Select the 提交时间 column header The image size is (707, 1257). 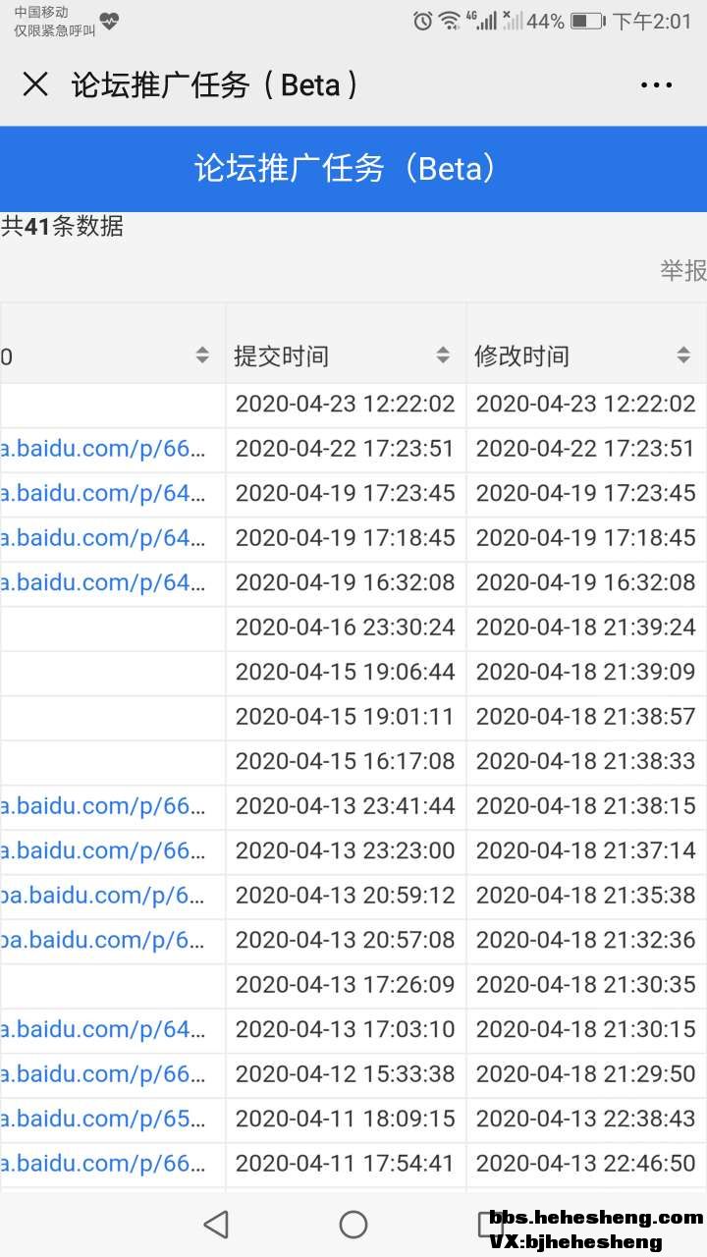pos(282,355)
